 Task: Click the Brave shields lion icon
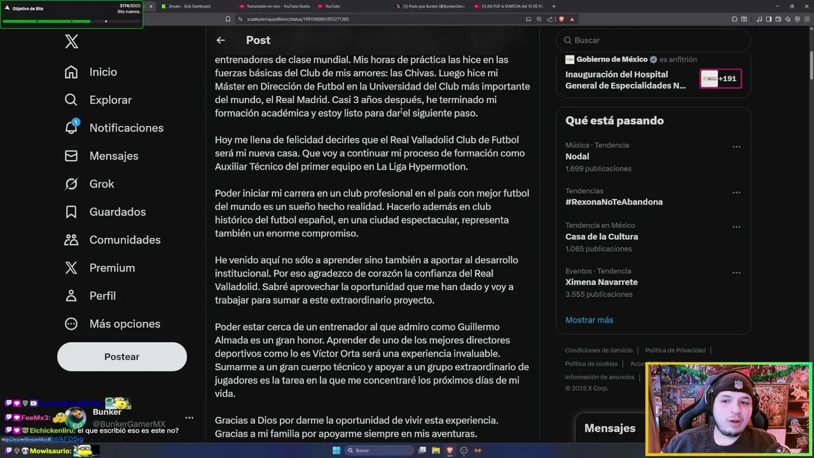point(562,19)
